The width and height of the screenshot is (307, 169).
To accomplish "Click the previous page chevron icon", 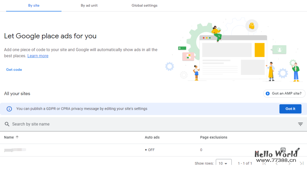I will pyautogui.click(x=277, y=163).
